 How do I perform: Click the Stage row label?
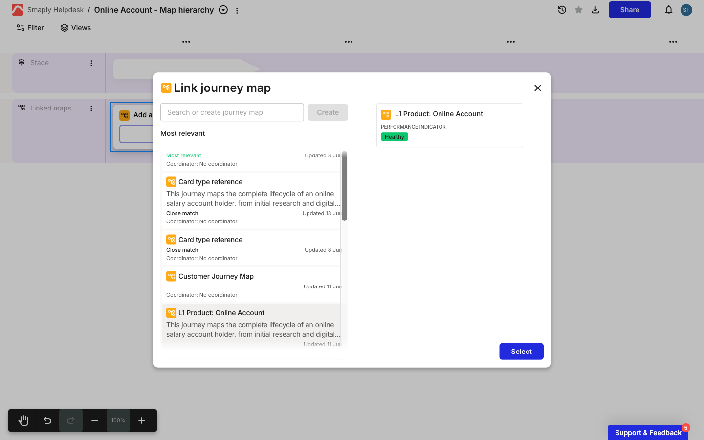(40, 63)
